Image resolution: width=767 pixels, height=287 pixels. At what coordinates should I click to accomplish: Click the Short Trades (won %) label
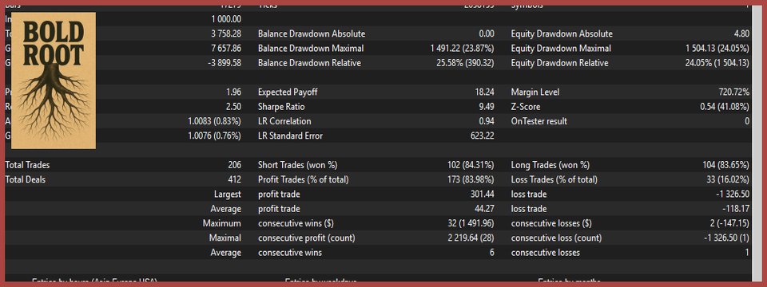tap(297, 166)
